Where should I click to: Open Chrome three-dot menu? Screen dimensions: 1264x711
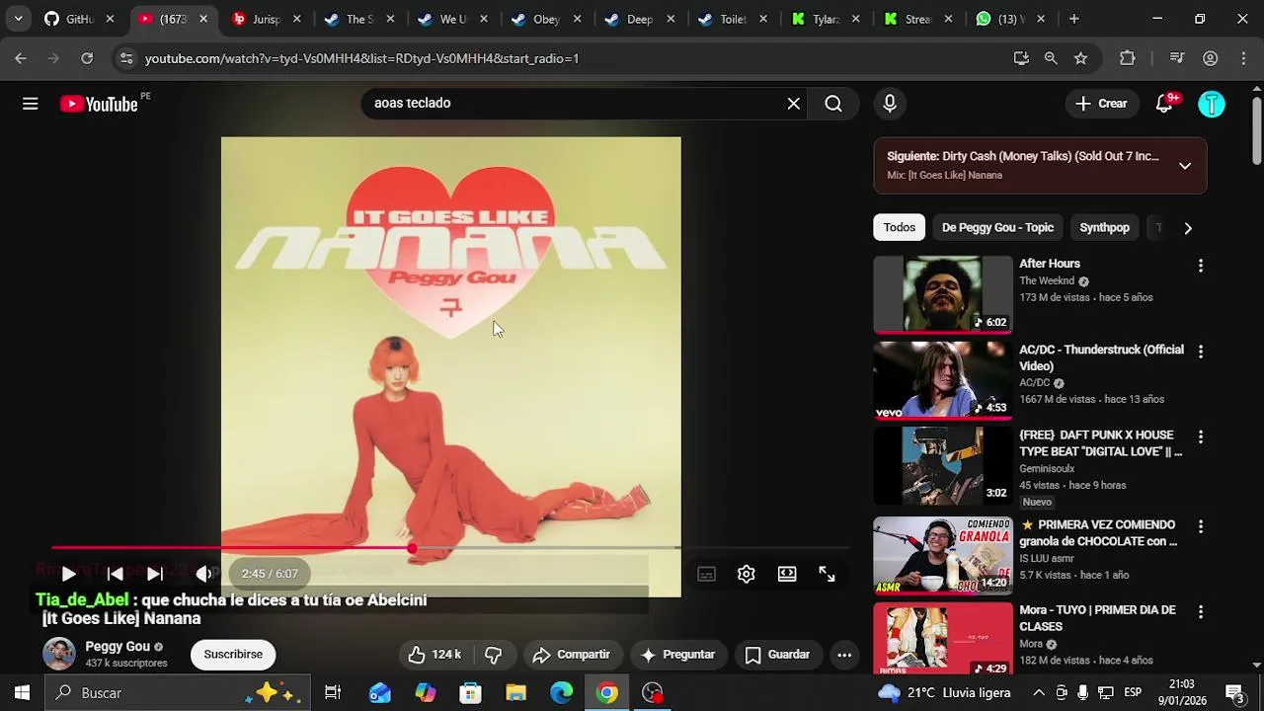(1243, 58)
